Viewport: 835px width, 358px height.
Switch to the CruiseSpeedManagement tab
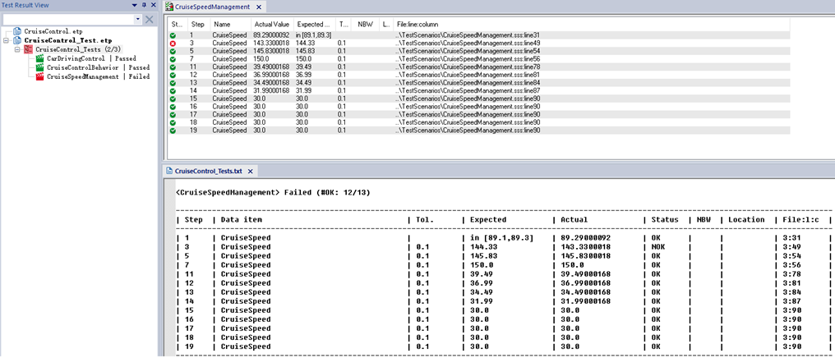tap(213, 7)
